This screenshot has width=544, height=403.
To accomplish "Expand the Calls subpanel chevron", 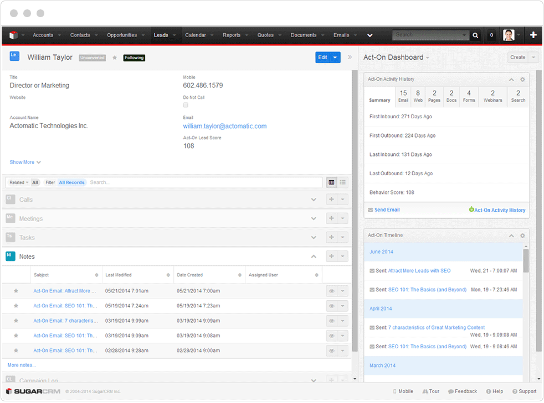I will (314, 200).
